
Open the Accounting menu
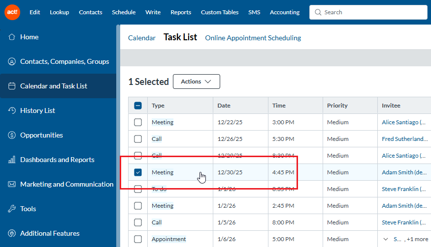click(285, 12)
